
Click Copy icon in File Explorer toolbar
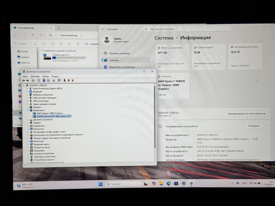44,44
